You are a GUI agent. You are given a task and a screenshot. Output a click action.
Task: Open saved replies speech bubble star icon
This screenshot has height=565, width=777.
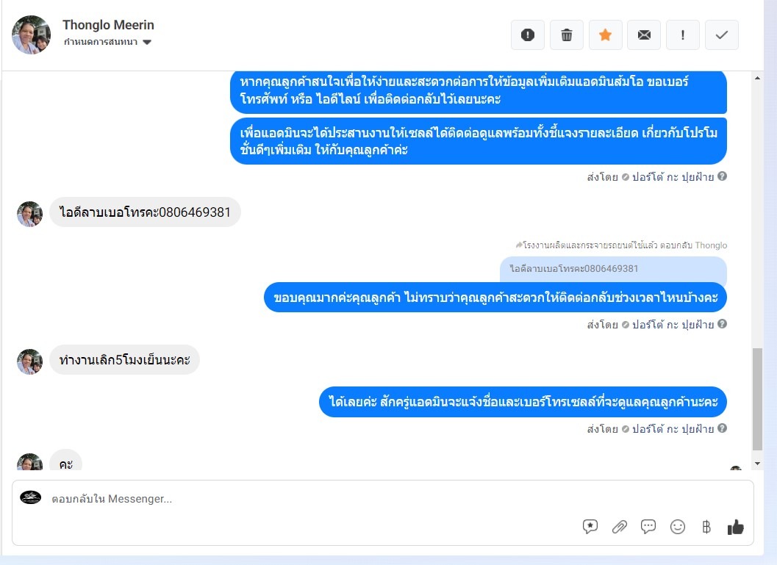click(590, 526)
